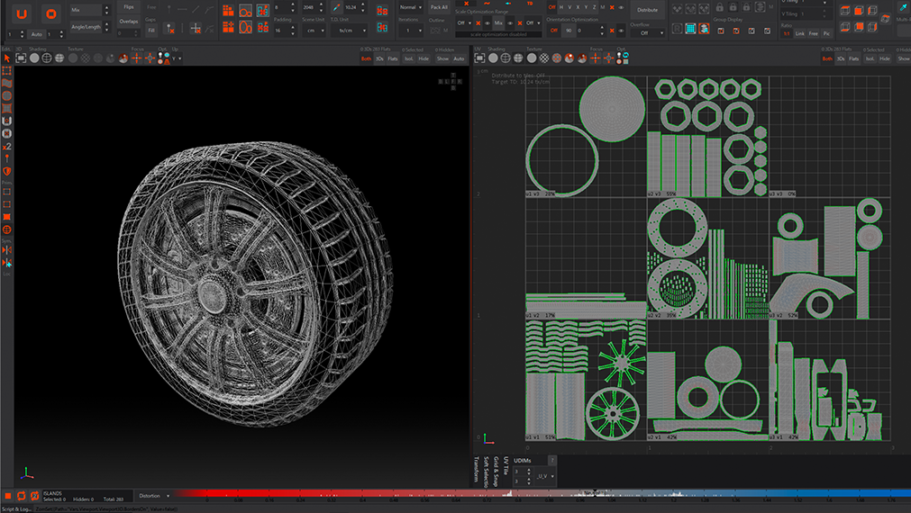
Task: Click the distortion color gradient bar
Action: (542, 494)
